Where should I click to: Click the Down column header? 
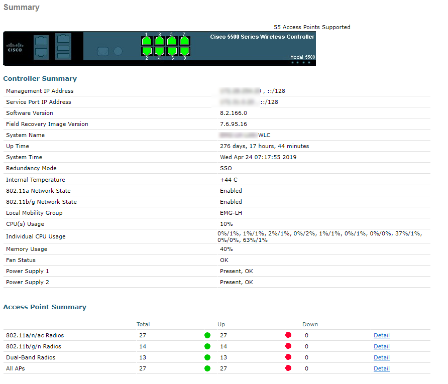coord(310,324)
